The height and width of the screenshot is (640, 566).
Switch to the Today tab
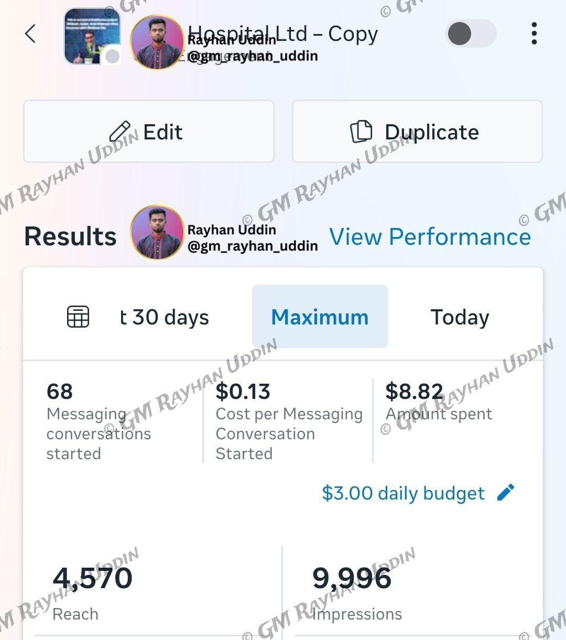(460, 317)
